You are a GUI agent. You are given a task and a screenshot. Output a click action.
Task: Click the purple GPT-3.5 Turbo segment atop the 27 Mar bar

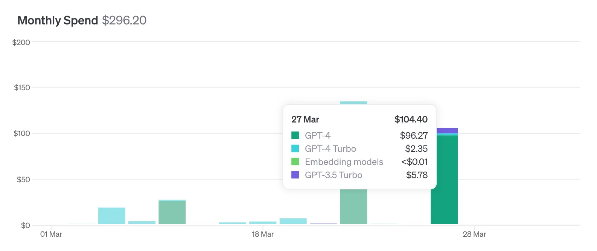coord(447,130)
